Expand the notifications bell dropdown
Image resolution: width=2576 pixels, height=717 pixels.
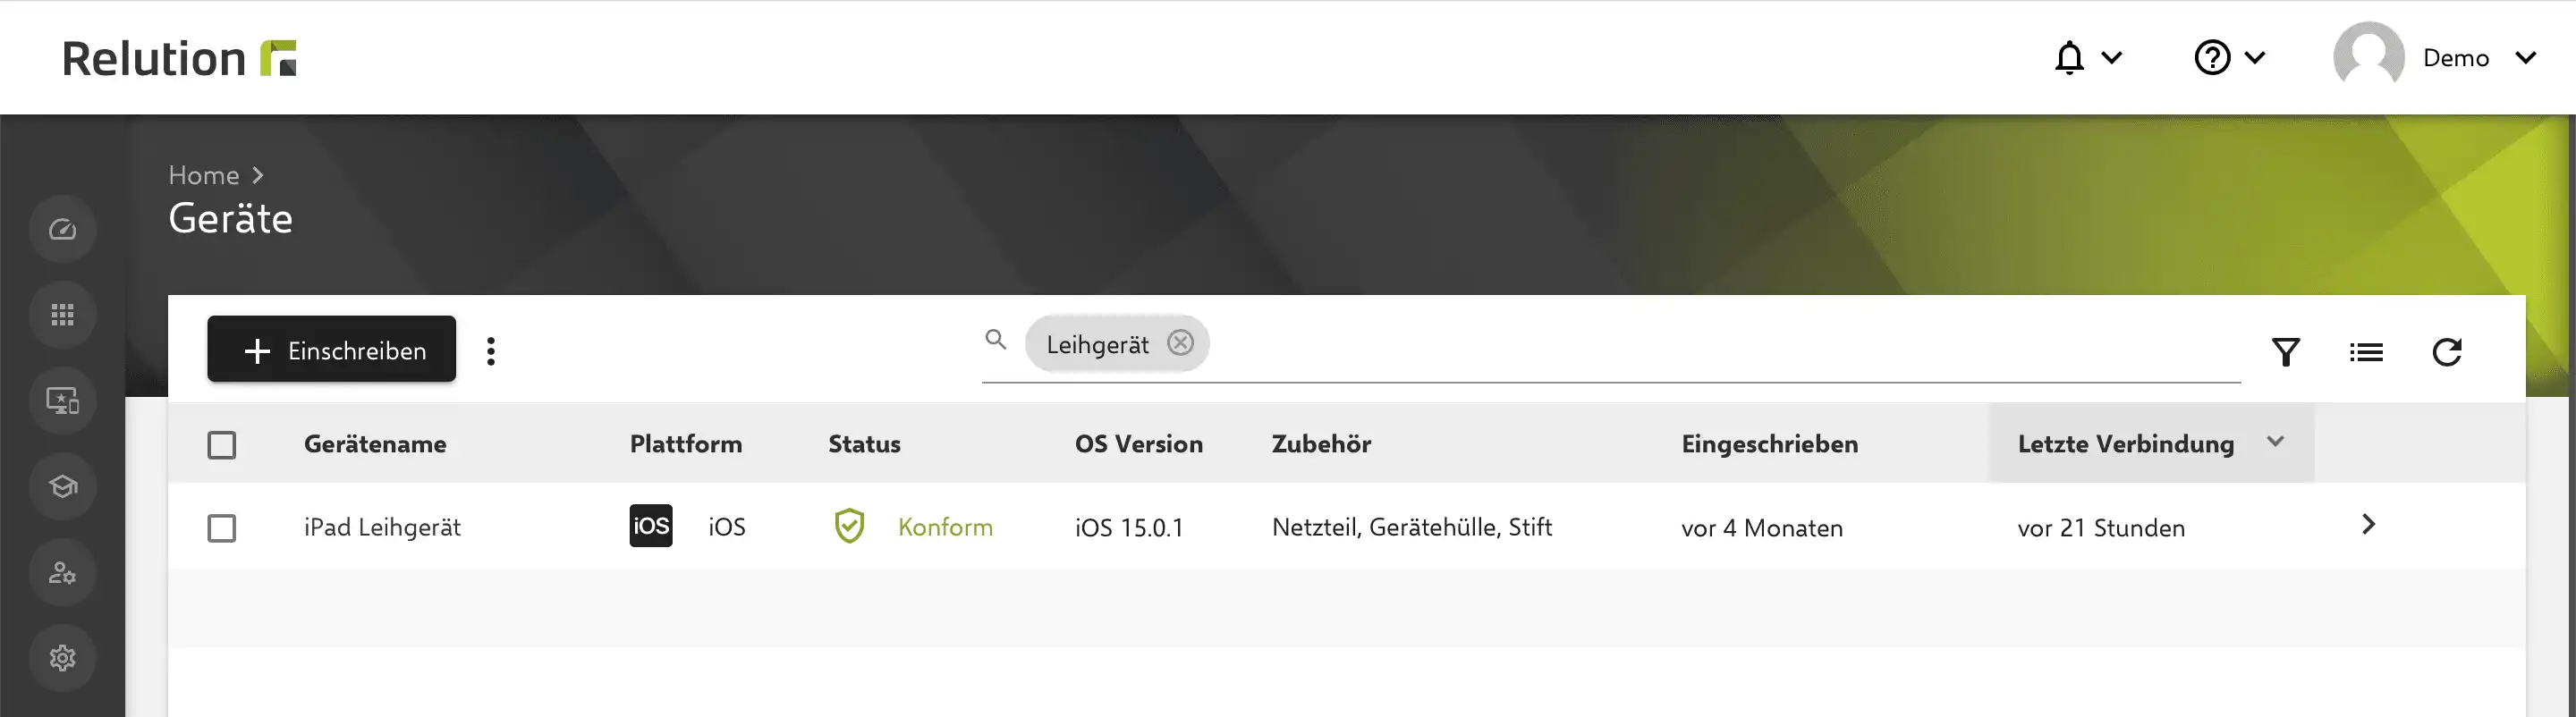(x=2087, y=58)
